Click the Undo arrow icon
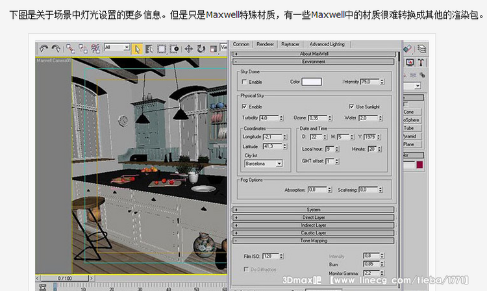 (x=44, y=48)
